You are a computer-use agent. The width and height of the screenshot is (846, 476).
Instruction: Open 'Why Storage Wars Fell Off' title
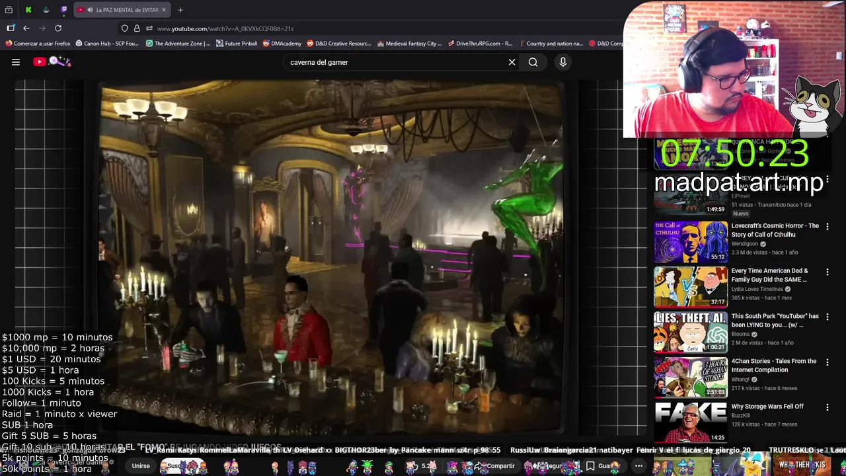[x=767, y=407]
